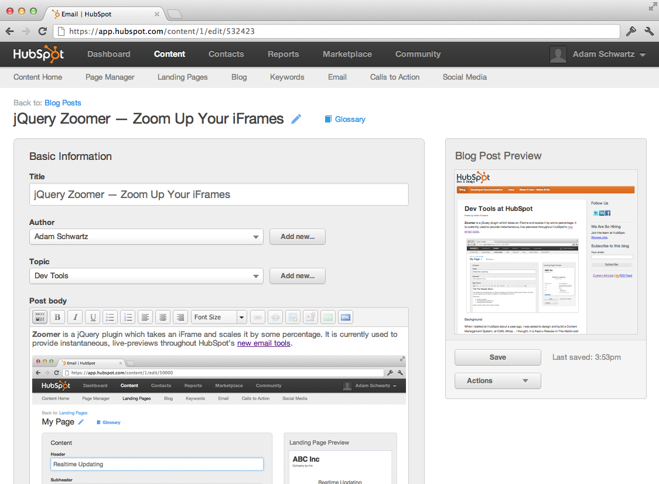Image resolution: width=659 pixels, height=484 pixels.
Task: Click the insert link icon
Action: coord(258,317)
